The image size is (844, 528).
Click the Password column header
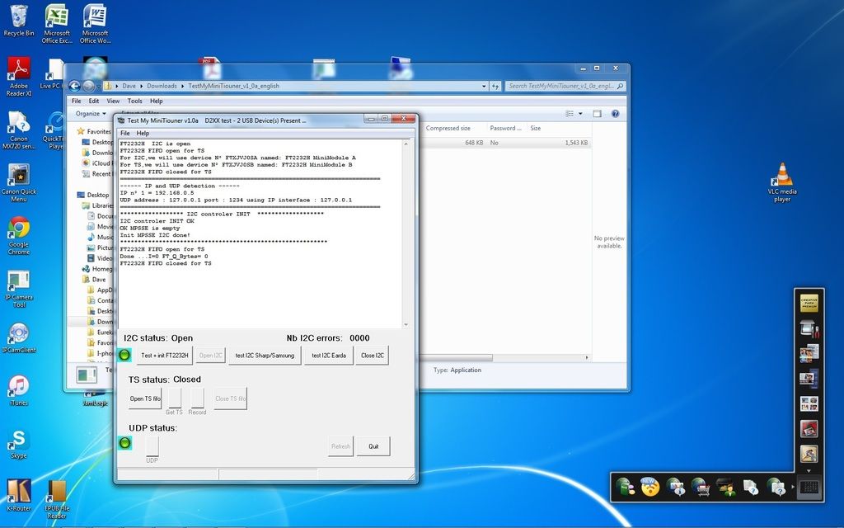click(x=505, y=128)
